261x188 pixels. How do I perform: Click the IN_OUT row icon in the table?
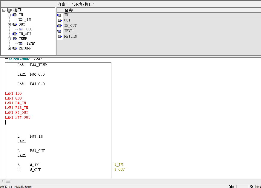60,26
